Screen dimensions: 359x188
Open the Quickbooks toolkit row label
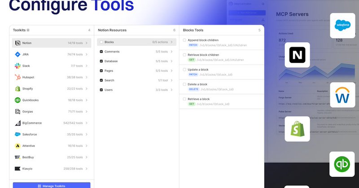[x=31, y=100]
